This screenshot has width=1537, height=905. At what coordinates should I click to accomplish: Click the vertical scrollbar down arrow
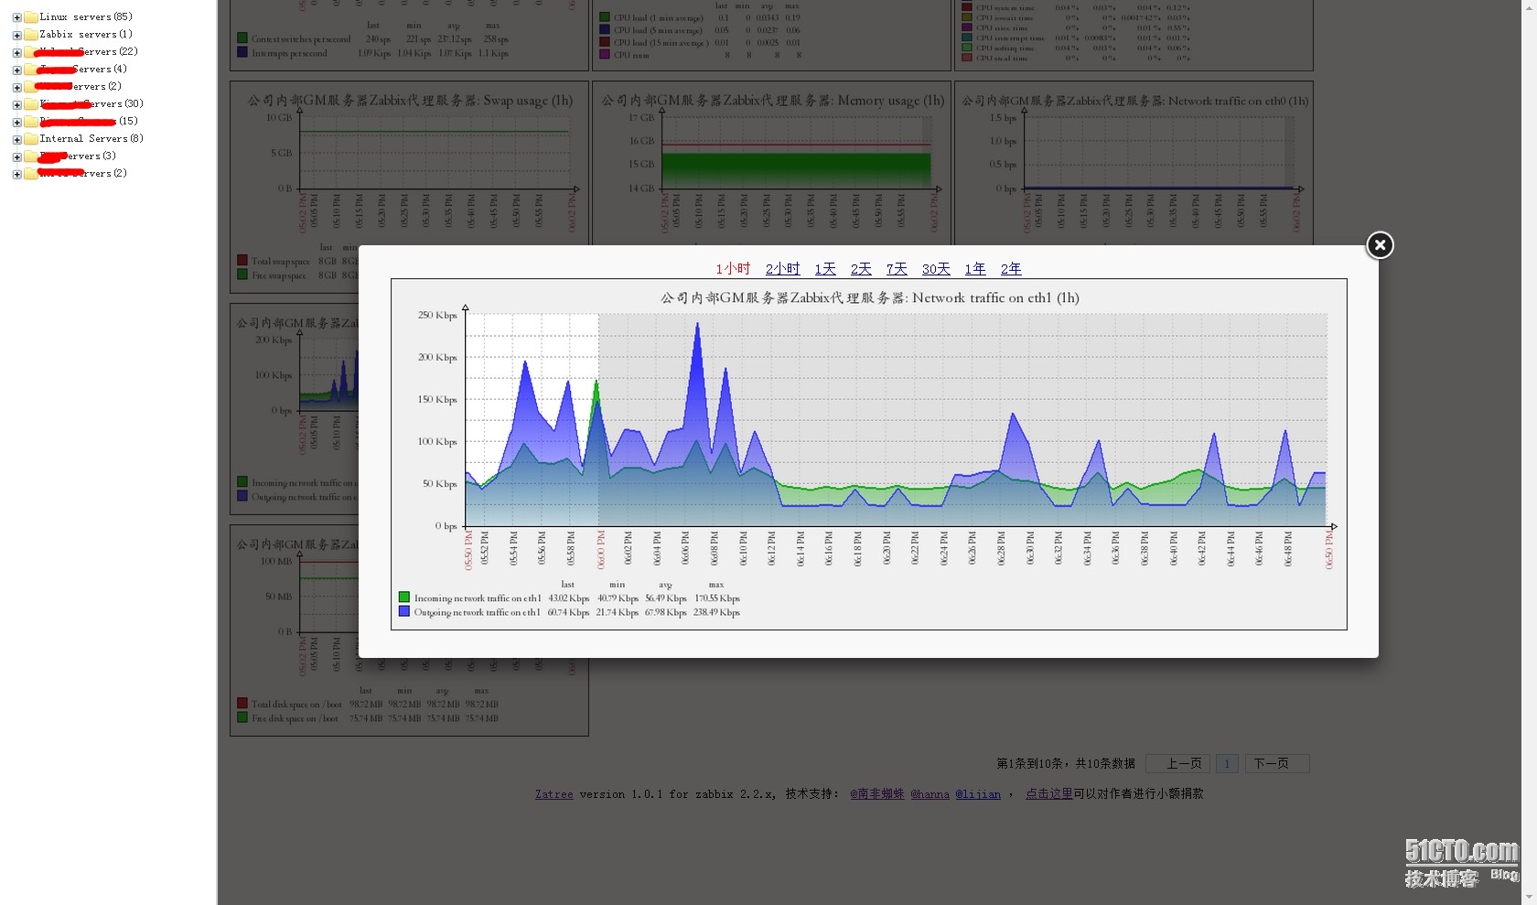tap(1529, 898)
